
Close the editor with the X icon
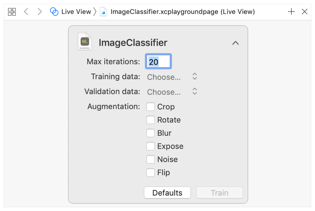point(304,11)
